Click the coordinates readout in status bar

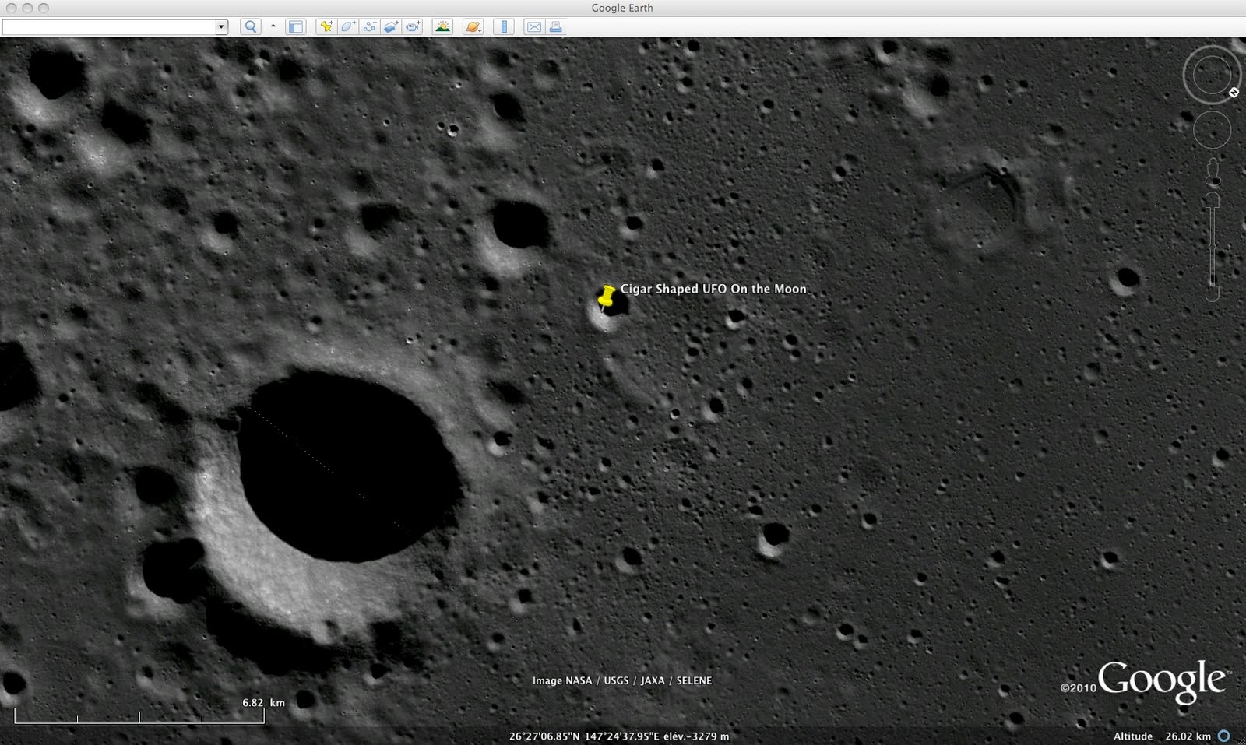coord(619,736)
